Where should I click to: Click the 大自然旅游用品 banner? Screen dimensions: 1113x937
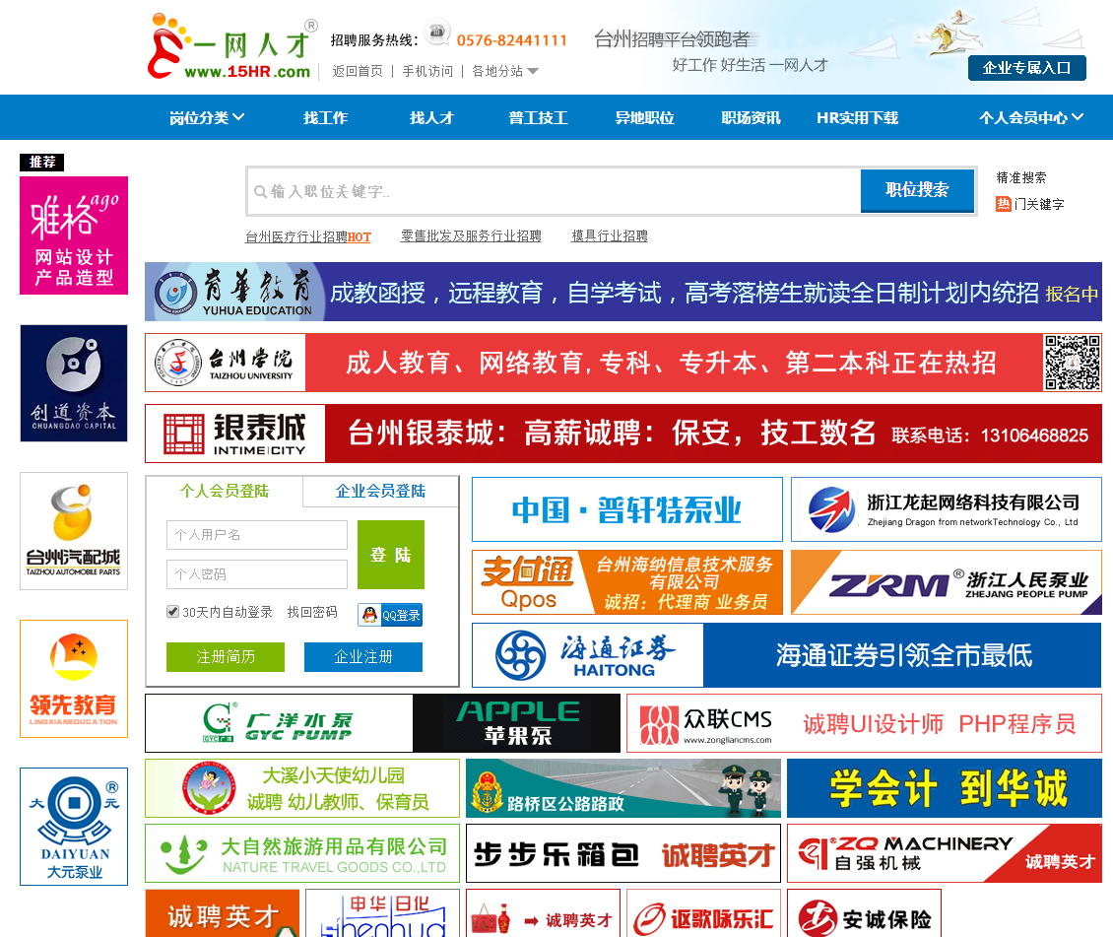[302, 853]
